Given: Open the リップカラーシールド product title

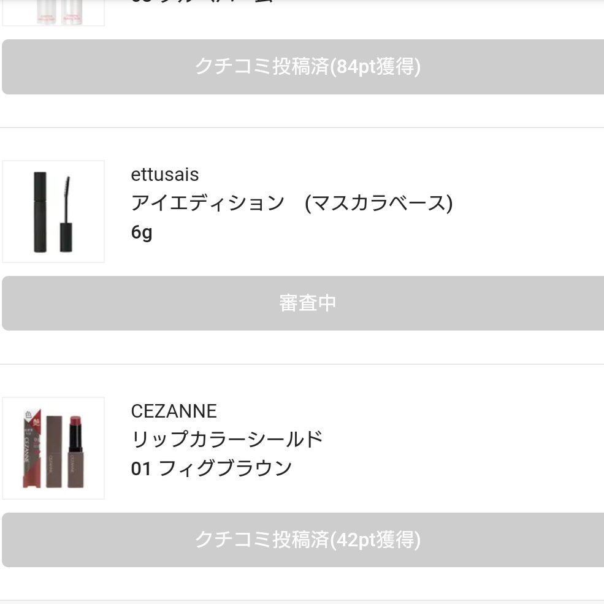Looking at the screenshot, I should pos(227,439).
